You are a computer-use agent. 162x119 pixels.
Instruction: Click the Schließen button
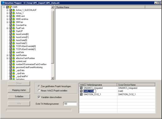point(19,96)
